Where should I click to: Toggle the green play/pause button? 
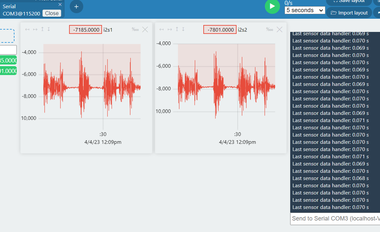tap(272, 7)
